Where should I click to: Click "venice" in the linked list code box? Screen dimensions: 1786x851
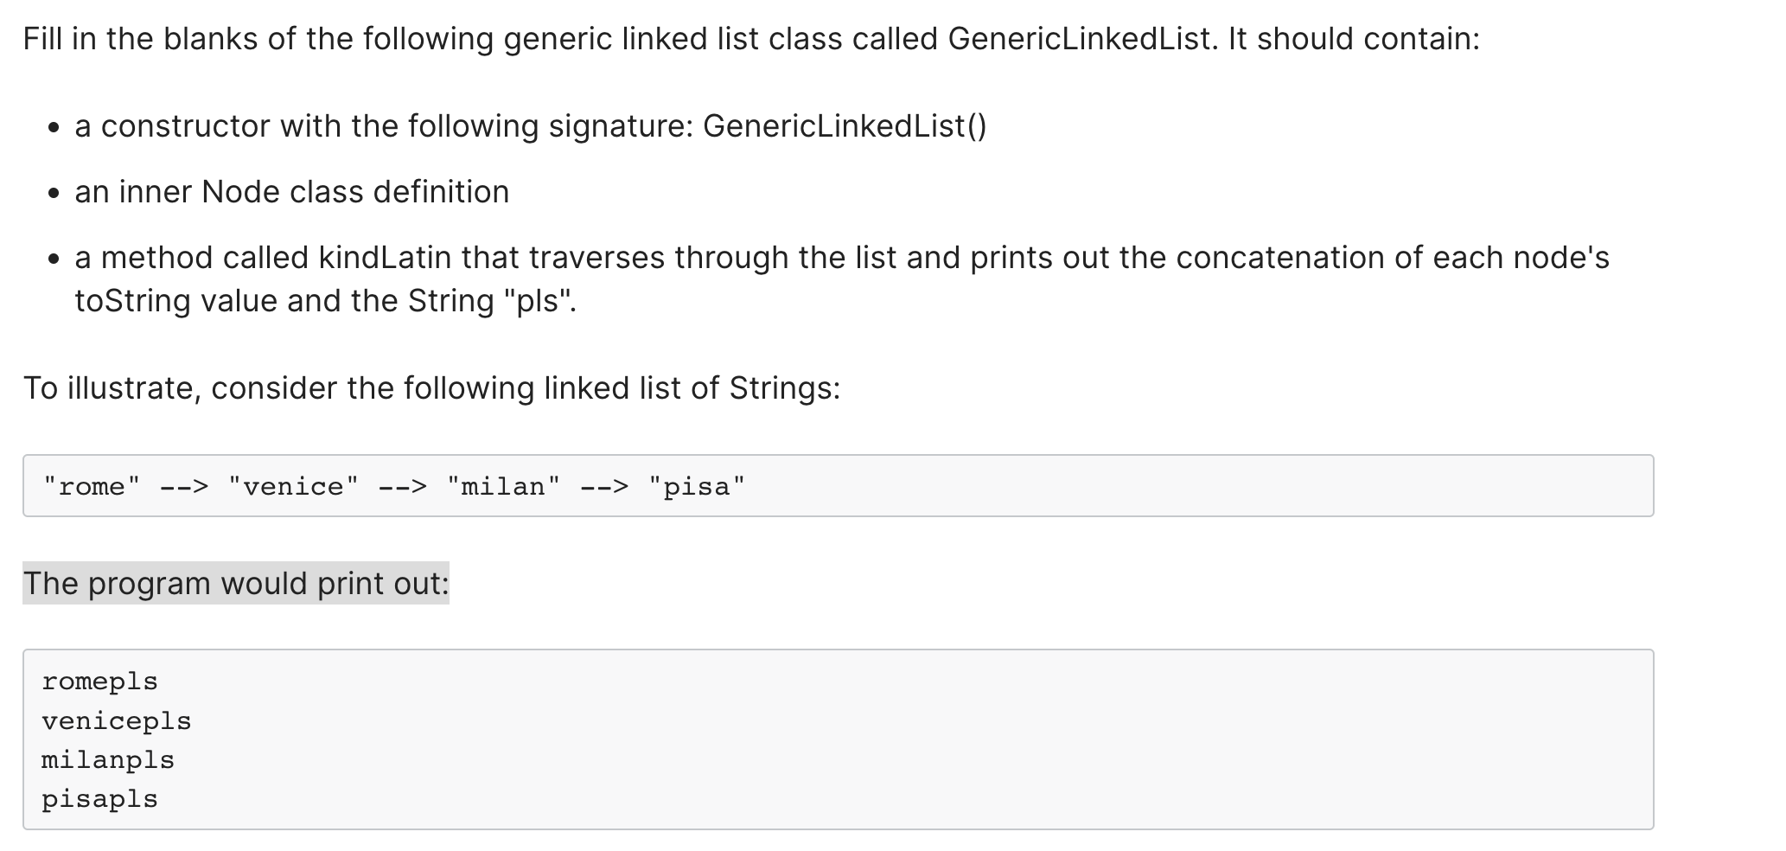pyautogui.click(x=293, y=487)
